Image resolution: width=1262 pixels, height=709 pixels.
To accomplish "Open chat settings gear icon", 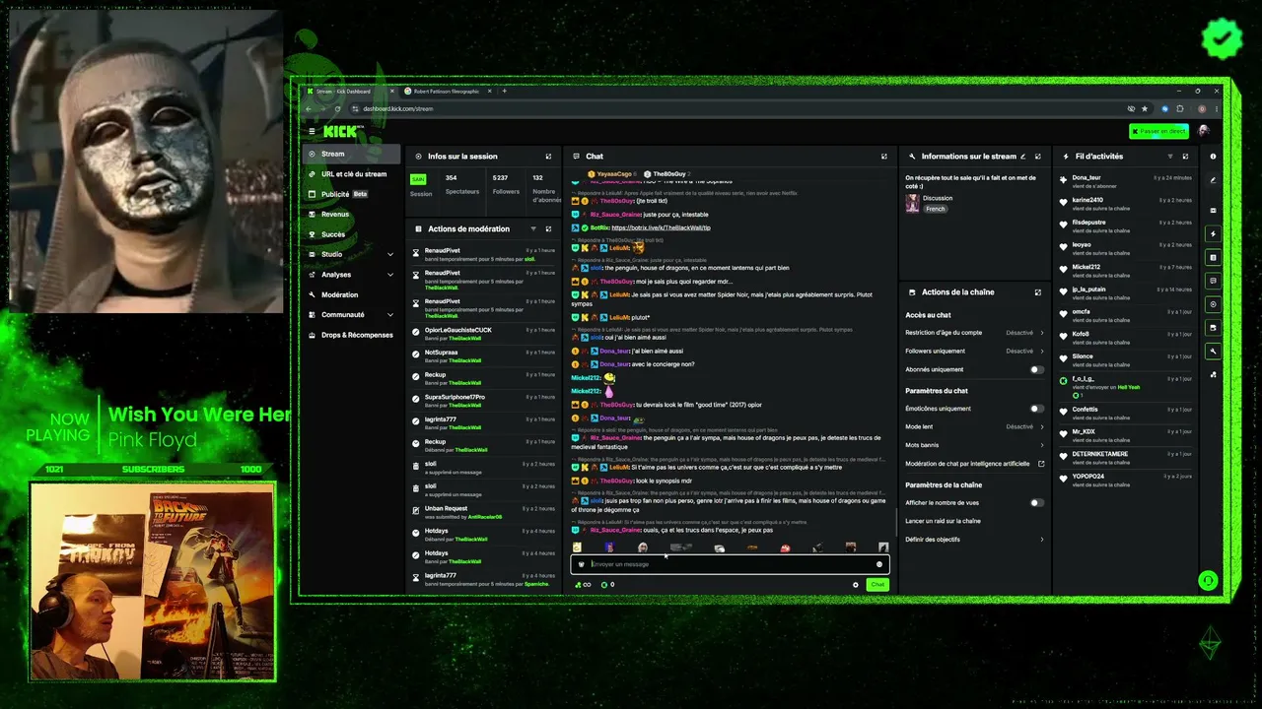I will 856,585.
